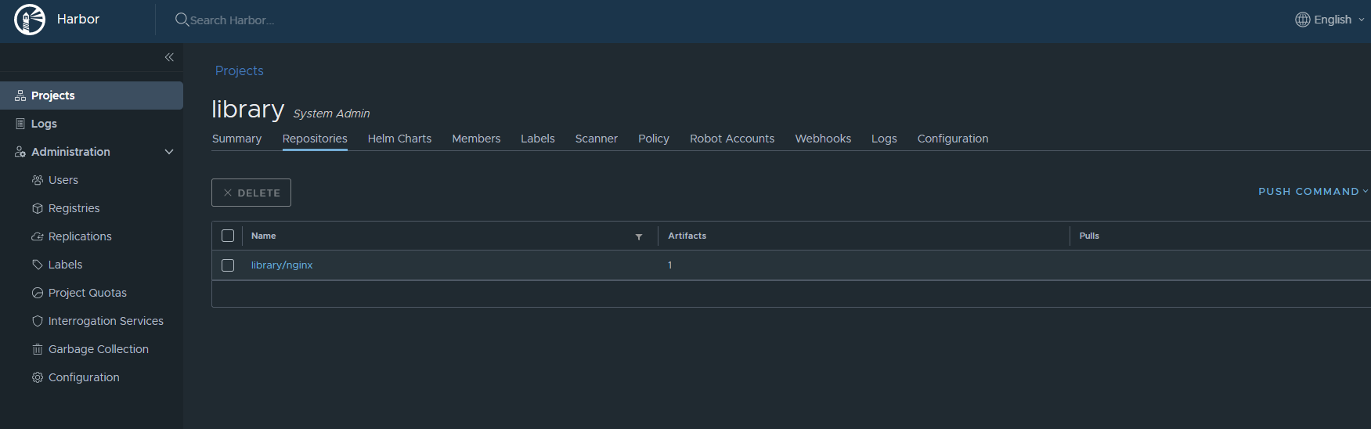Open the Members tab
1371x429 pixels.
tap(476, 139)
